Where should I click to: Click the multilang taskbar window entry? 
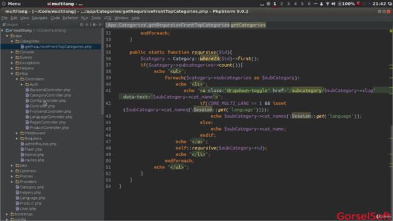click(x=65, y=4)
